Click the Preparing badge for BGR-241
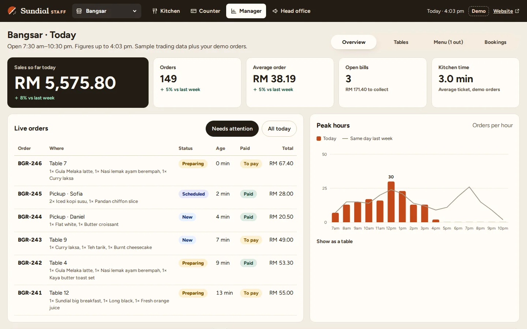 pos(193,293)
